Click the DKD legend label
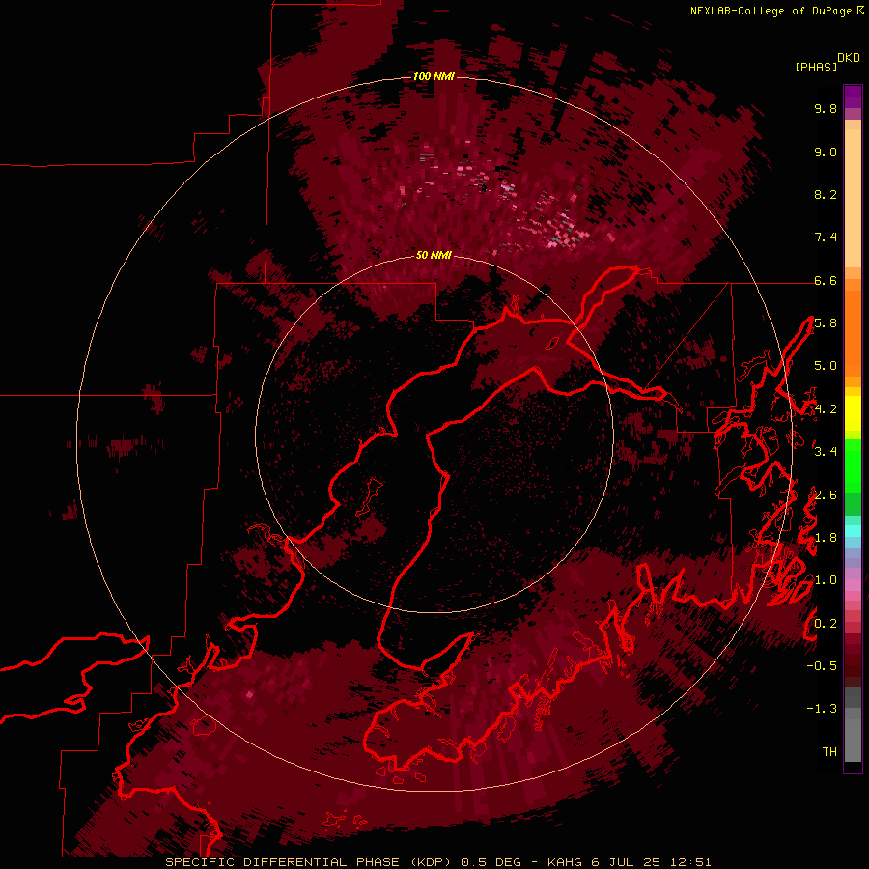Screen dimensions: 869x869 point(849,58)
